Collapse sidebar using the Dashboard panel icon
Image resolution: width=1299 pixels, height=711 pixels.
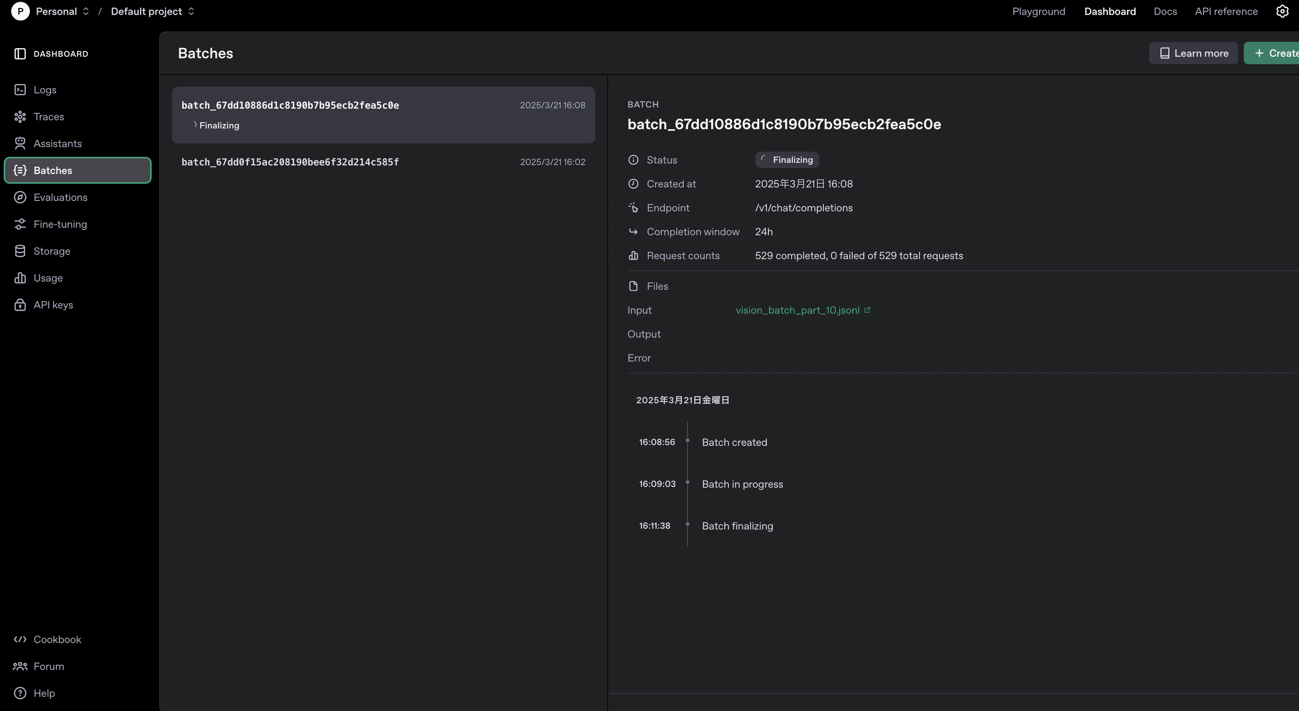pyautogui.click(x=20, y=54)
